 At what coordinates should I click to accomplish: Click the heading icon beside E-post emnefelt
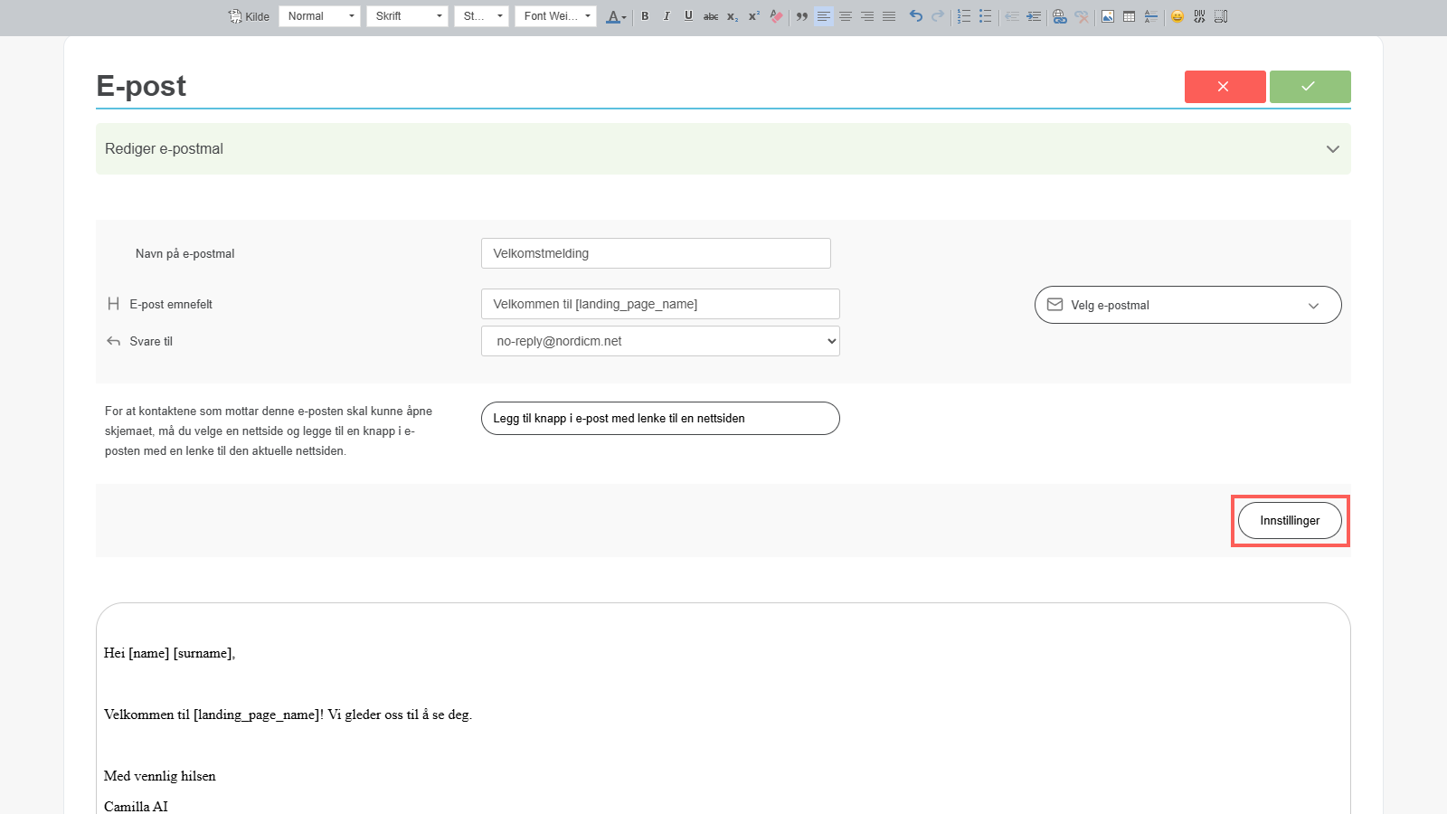tap(113, 304)
